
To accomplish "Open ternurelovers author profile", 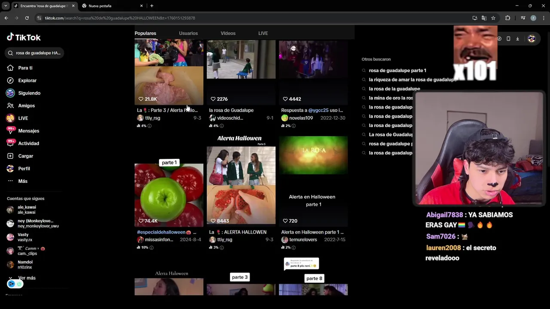I will click(x=303, y=240).
